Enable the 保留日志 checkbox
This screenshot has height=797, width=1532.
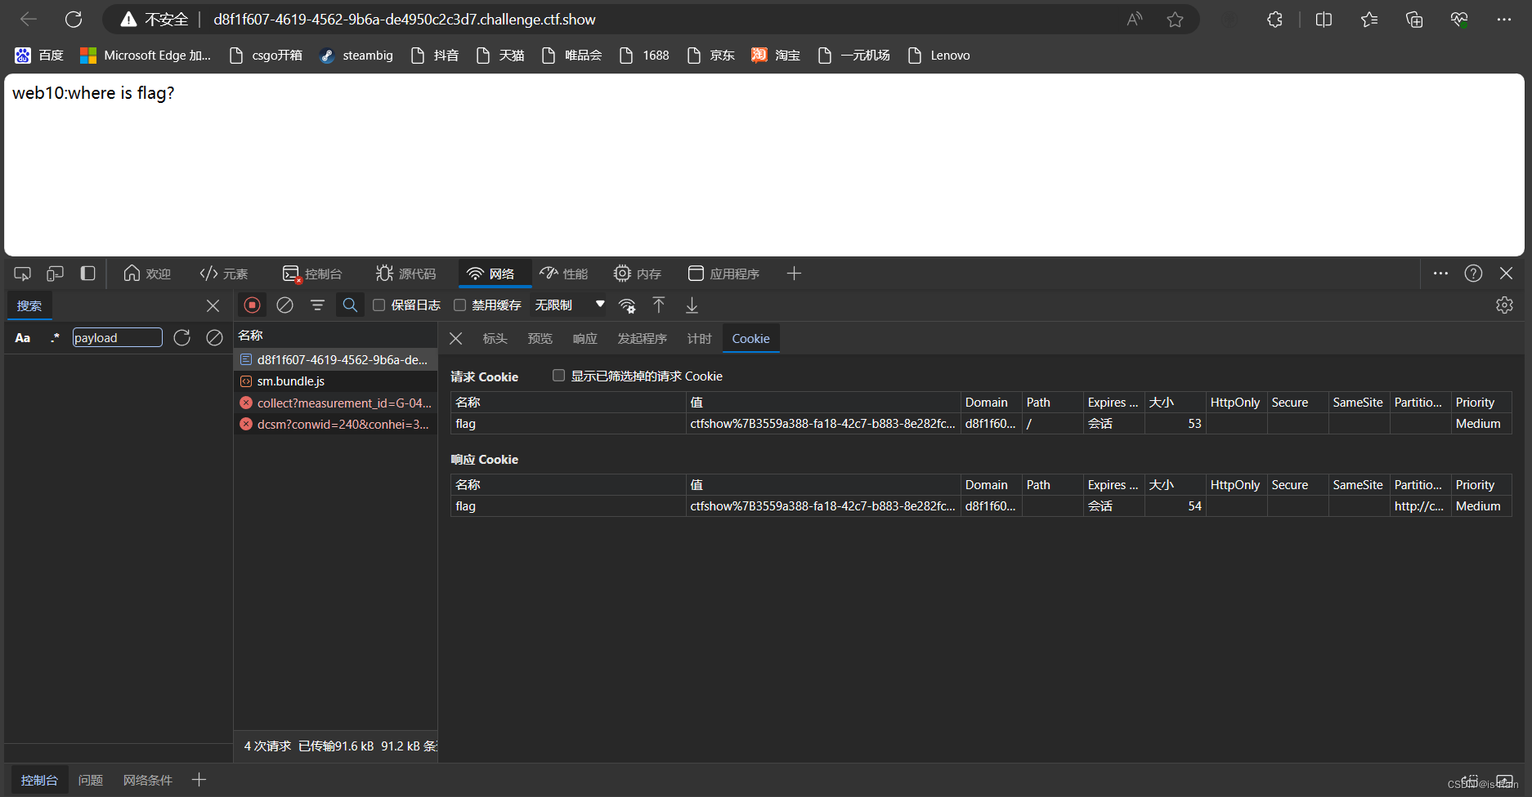coord(379,305)
